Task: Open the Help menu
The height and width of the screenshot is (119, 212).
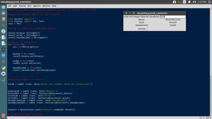Action: coord(54,6)
